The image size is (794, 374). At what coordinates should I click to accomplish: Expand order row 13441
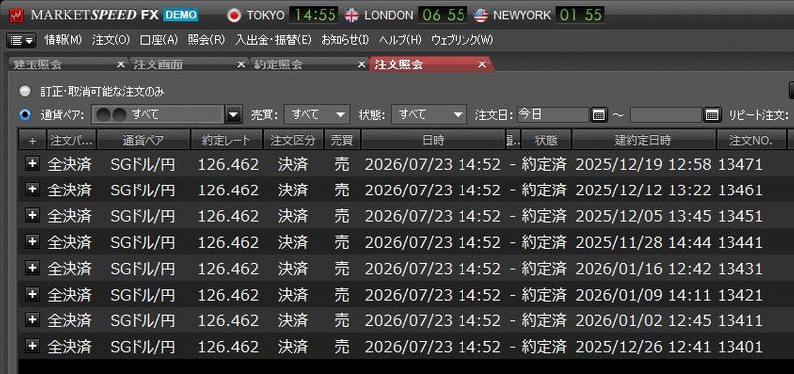click(x=32, y=241)
